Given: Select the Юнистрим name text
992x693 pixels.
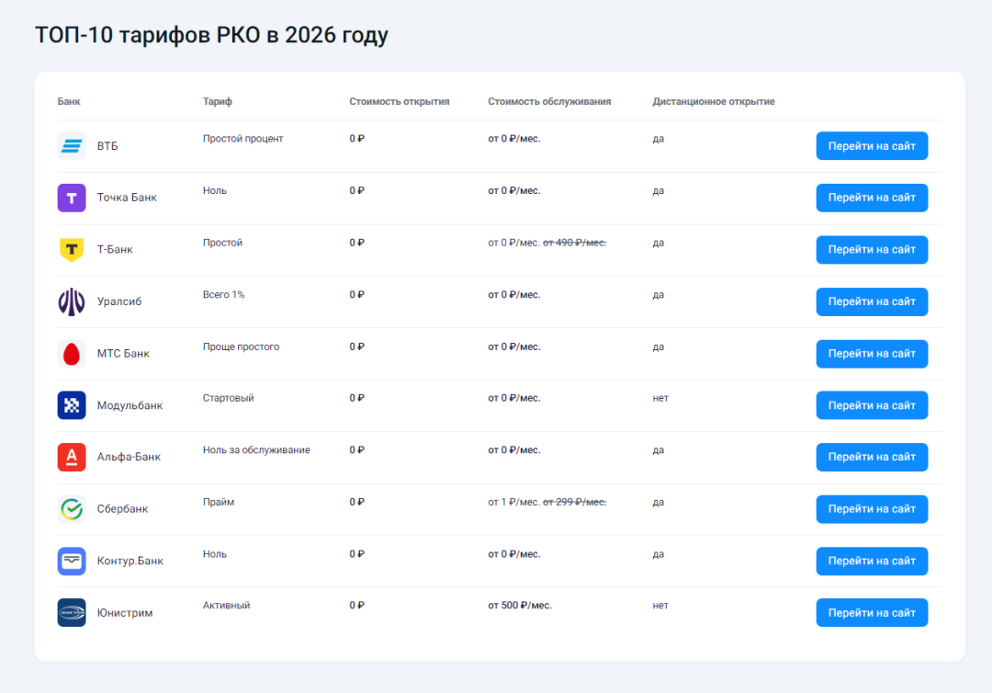Looking at the screenshot, I should tap(125, 613).
